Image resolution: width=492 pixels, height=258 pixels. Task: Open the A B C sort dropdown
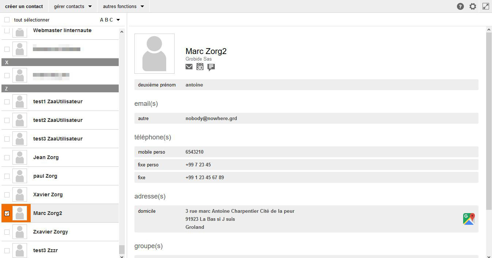click(x=110, y=20)
